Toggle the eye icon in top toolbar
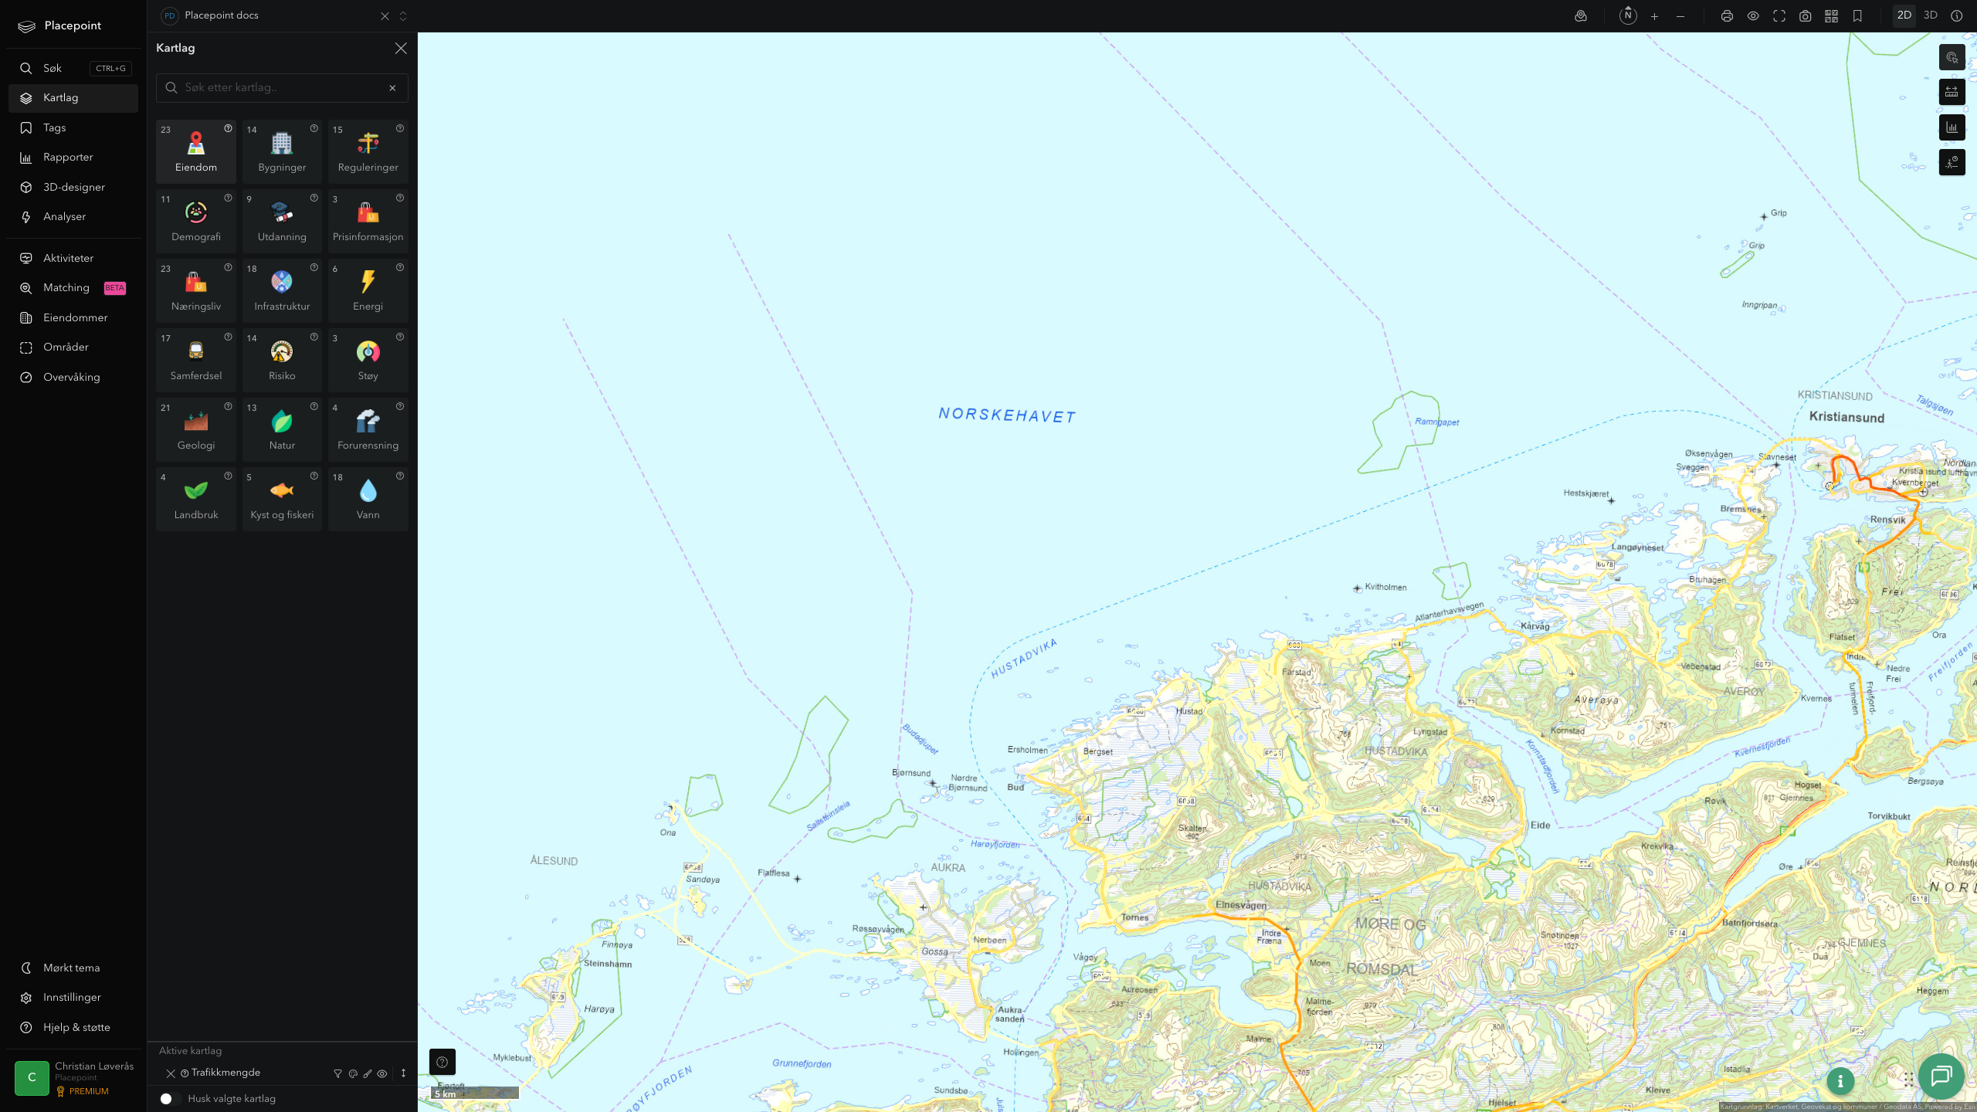1977x1112 pixels. [x=1753, y=16]
